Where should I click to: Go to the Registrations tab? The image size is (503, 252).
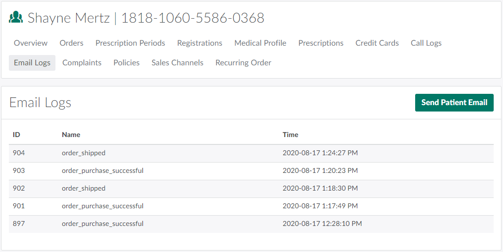200,43
